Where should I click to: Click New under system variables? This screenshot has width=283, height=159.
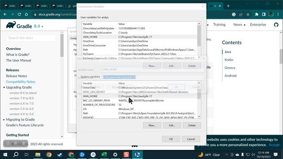(x=152, y=125)
